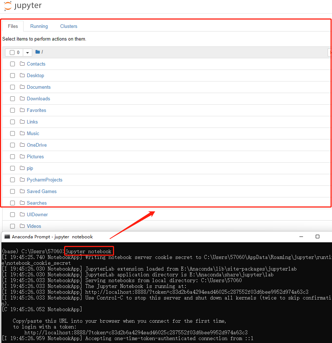This screenshot has width=332, height=343.
Task: Check the Searches folder checkbox
Action: pos(12,203)
